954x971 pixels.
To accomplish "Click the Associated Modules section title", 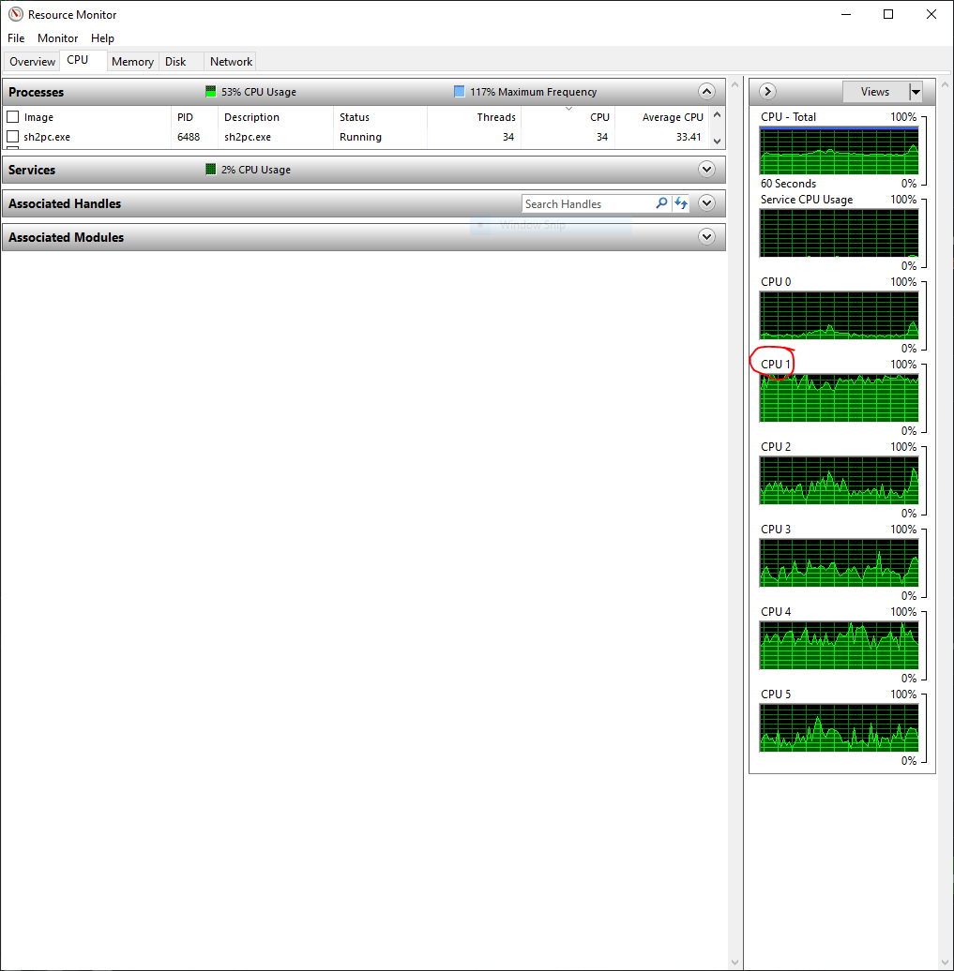I will (x=67, y=237).
